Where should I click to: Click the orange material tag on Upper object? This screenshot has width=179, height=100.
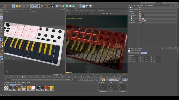(x=143, y=21)
